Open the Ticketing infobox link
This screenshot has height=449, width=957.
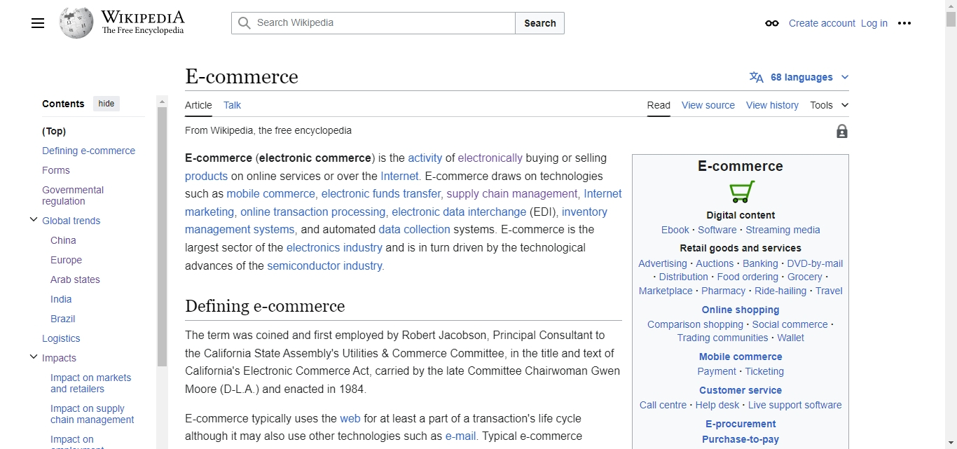click(x=764, y=371)
